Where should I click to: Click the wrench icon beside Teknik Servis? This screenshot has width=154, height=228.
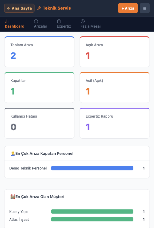[39, 8]
